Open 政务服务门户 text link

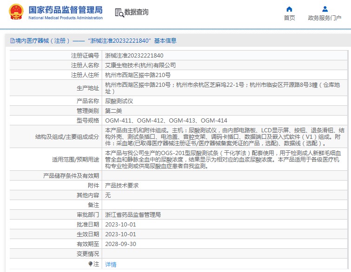[325, 18]
